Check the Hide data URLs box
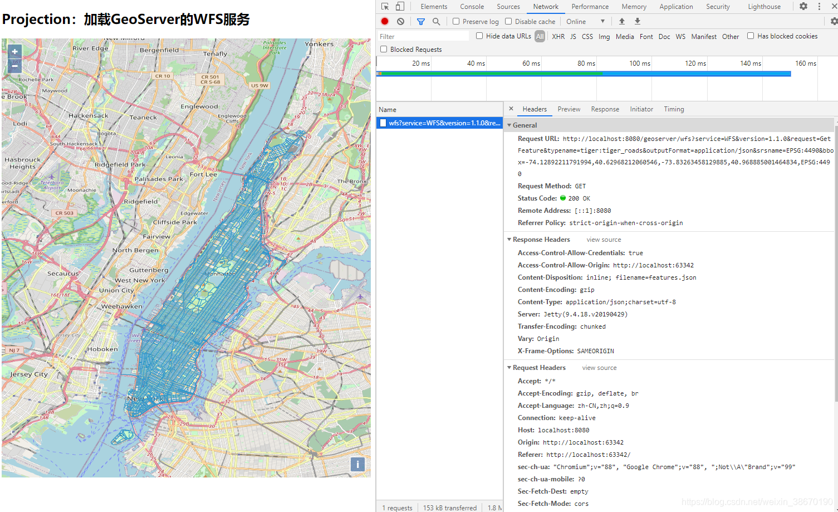 point(479,36)
